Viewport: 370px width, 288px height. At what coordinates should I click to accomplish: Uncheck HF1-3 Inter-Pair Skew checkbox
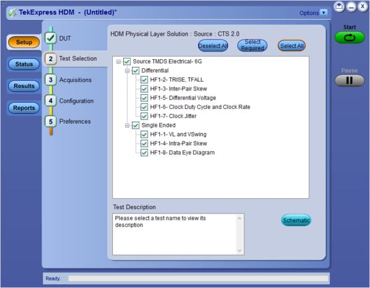(144, 88)
